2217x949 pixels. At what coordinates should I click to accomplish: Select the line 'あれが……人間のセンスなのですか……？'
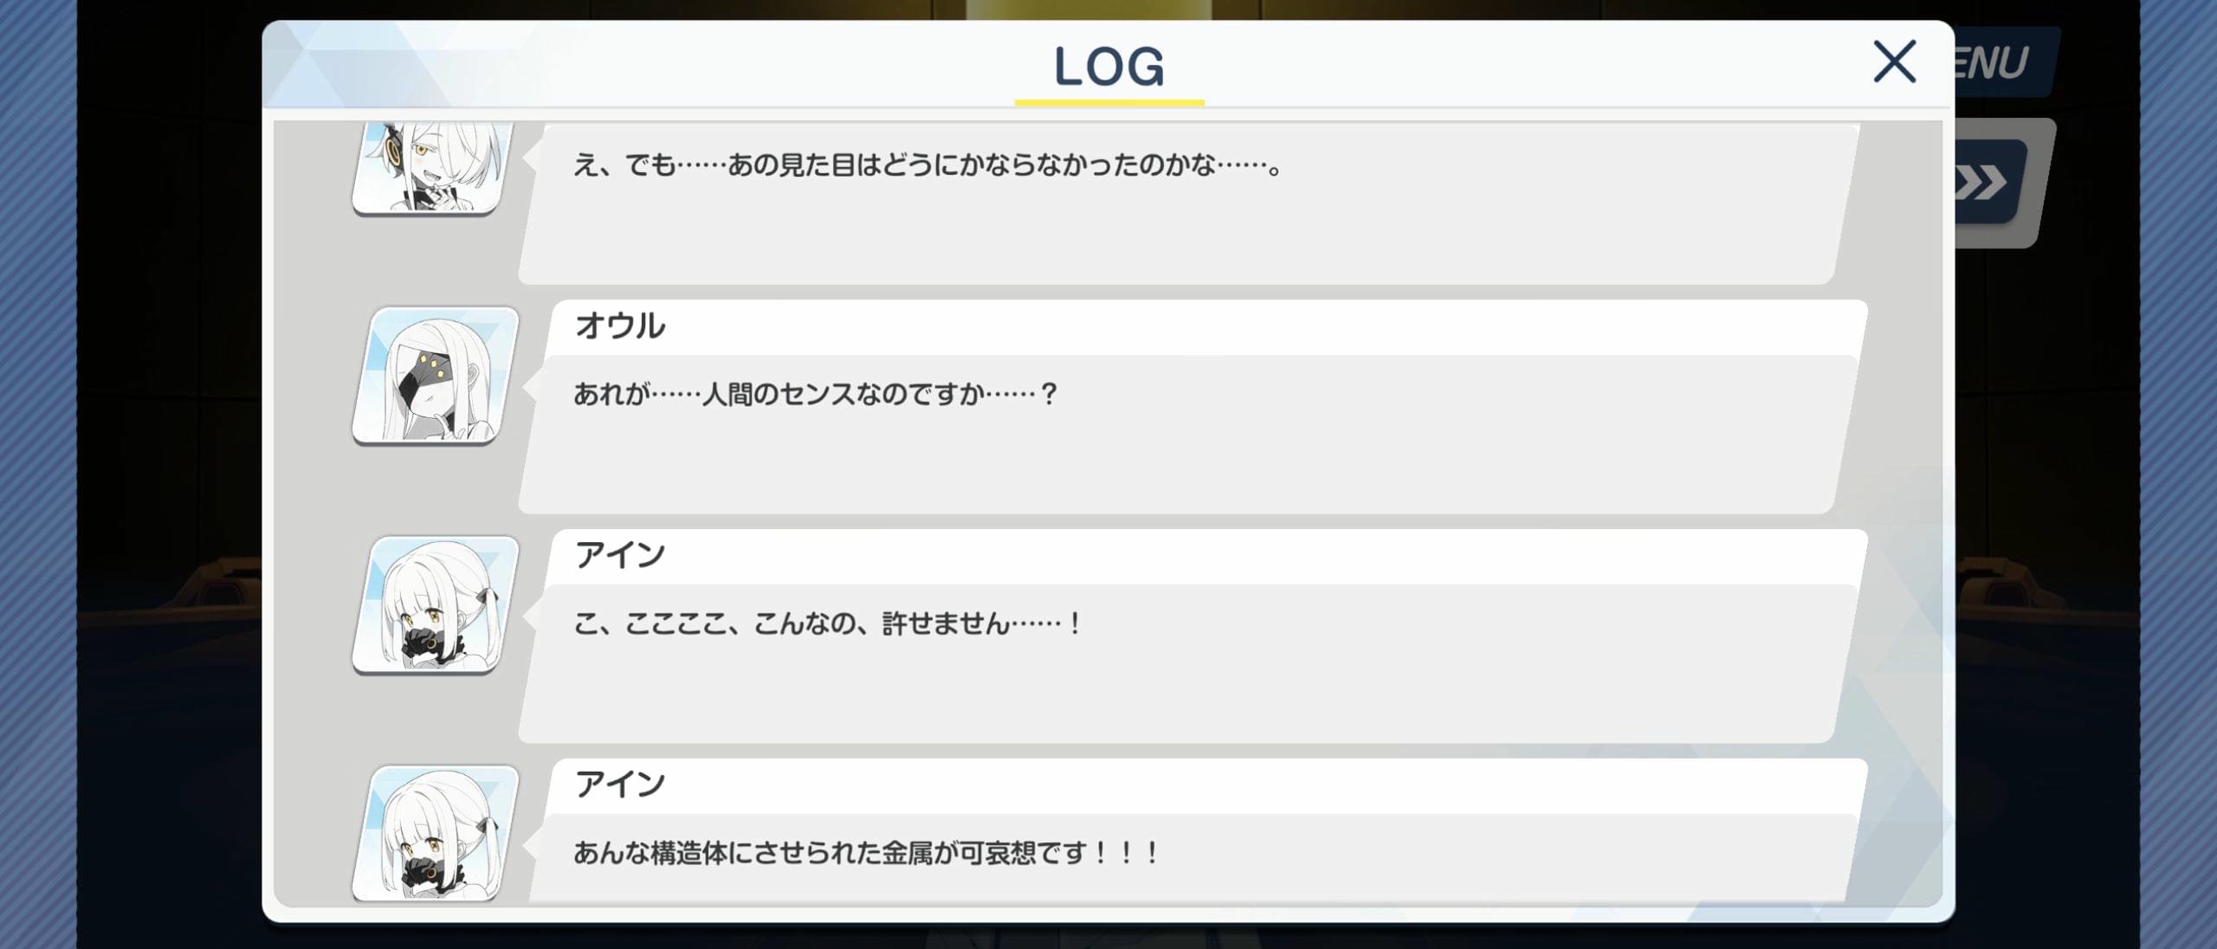[x=815, y=395]
